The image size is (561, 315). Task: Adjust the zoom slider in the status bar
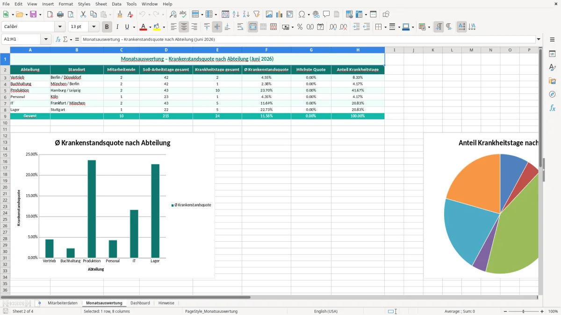click(x=523, y=311)
